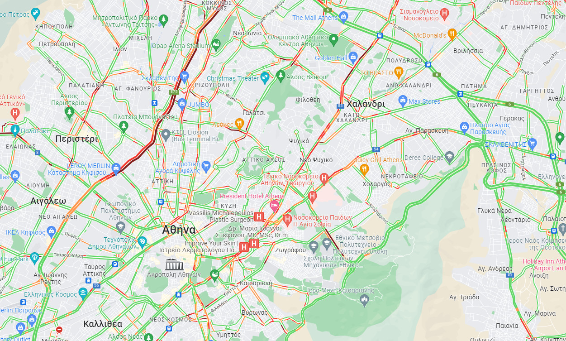The image size is (566, 341).
Task: Click the IKEA Κηφισός store icon
Action: coord(51,232)
